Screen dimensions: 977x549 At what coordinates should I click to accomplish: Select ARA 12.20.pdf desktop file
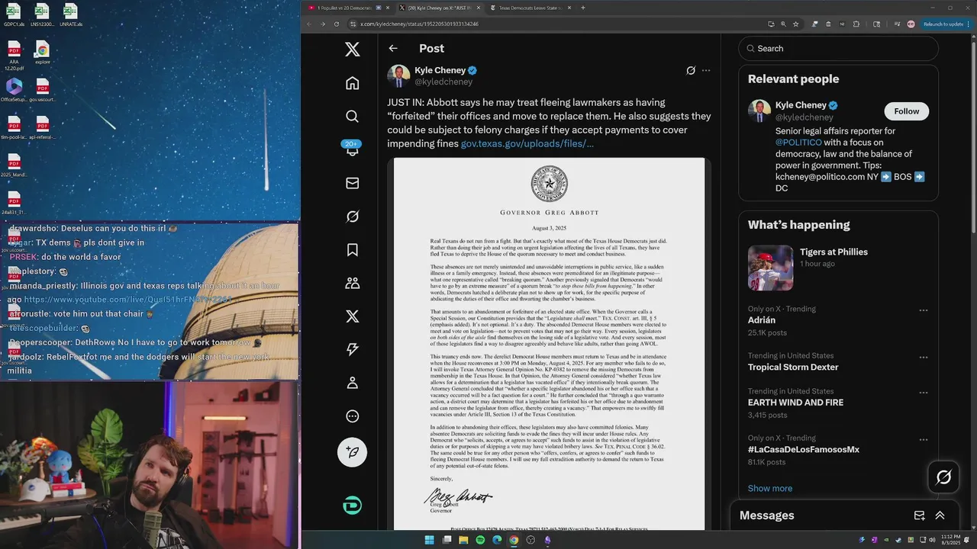click(x=14, y=57)
